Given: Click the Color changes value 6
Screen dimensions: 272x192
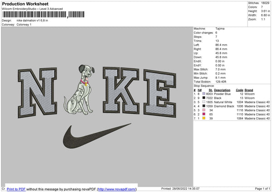Looking at the screenshot, I should [x=216, y=33].
